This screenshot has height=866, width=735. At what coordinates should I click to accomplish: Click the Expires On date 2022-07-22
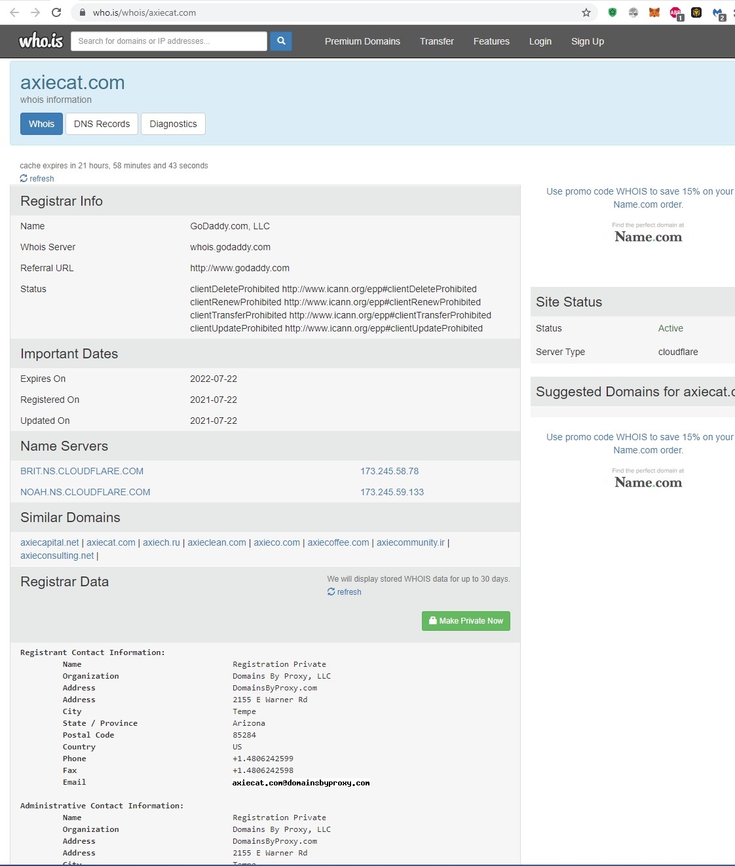(x=214, y=379)
